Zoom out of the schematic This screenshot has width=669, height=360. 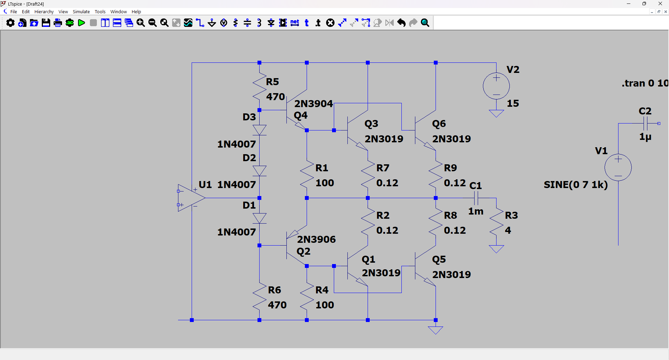[x=153, y=23]
